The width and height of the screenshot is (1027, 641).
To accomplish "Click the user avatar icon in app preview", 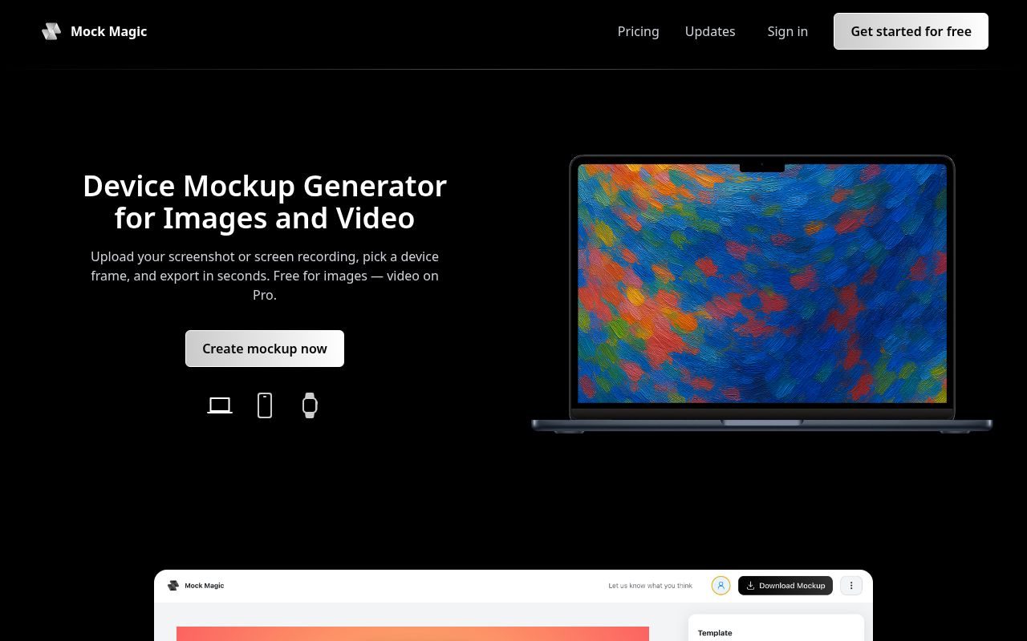I will [x=721, y=586].
